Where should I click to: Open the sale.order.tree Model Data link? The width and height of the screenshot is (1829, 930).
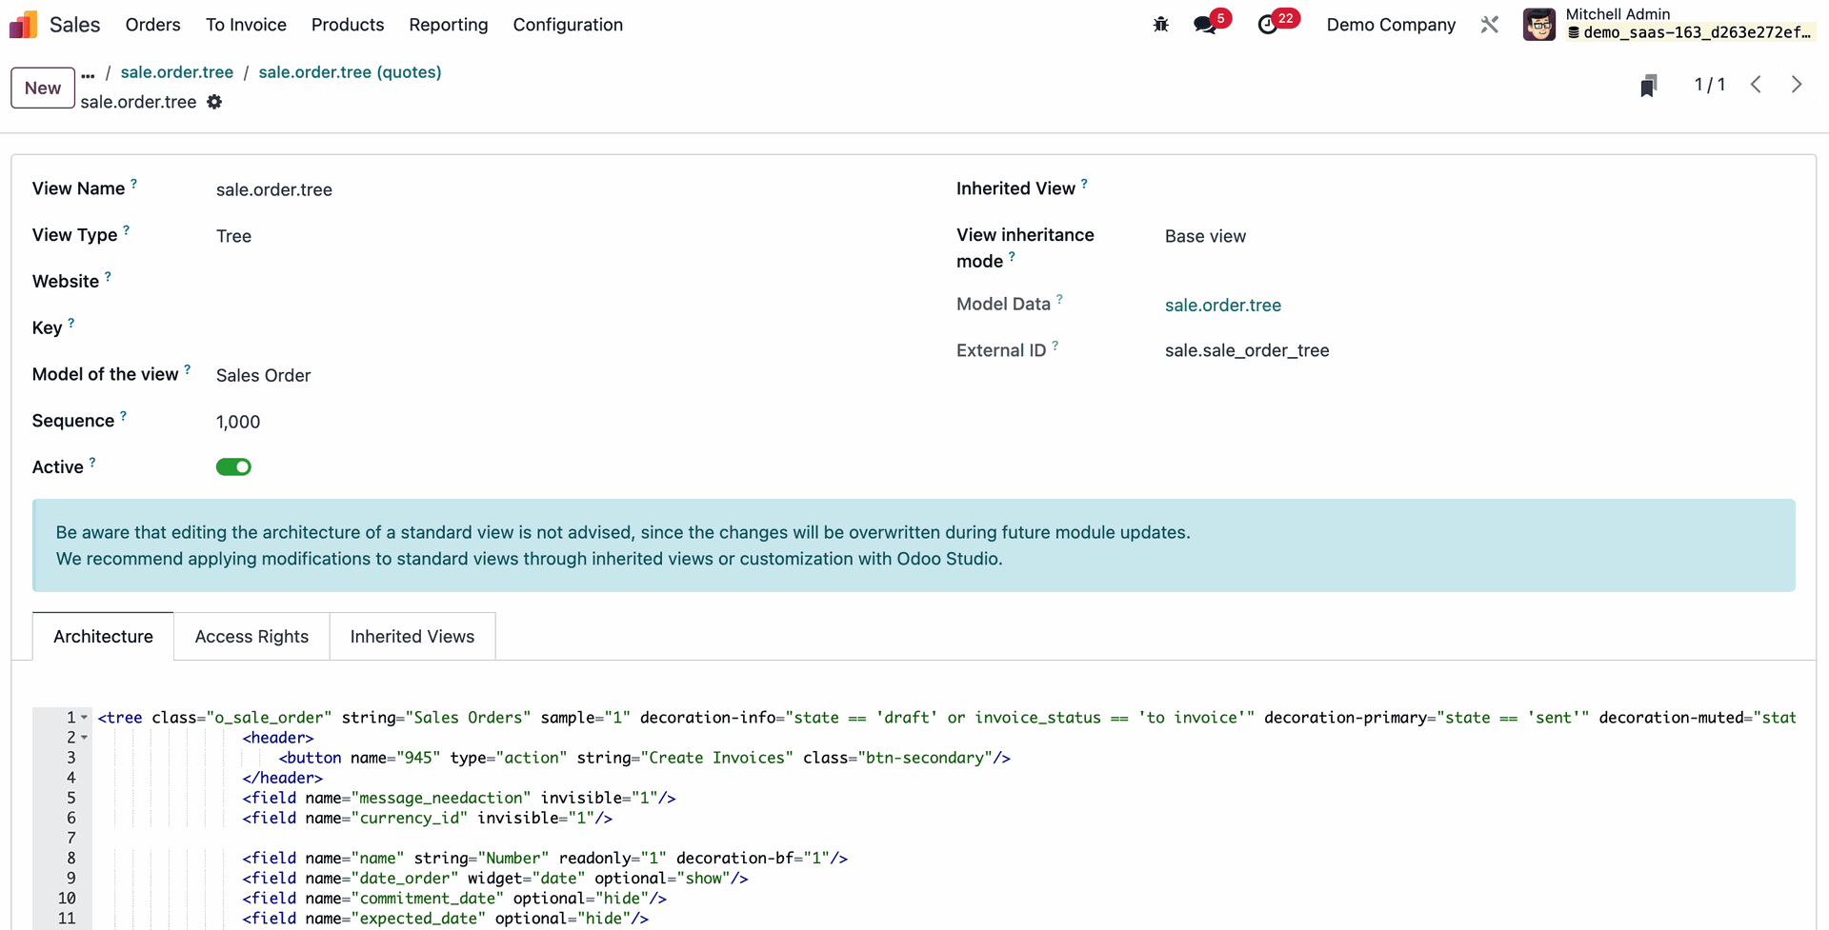pyautogui.click(x=1222, y=306)
